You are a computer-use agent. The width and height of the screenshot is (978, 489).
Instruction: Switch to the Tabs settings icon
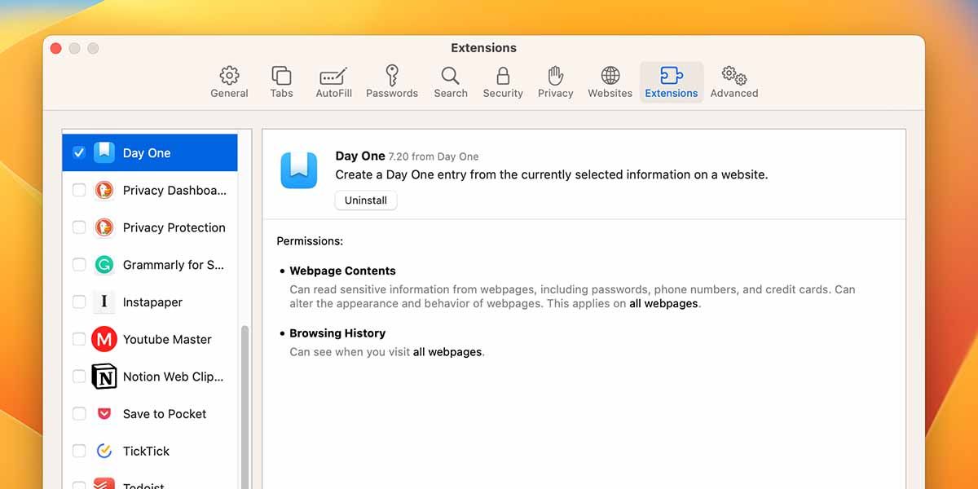click(281, 82)
